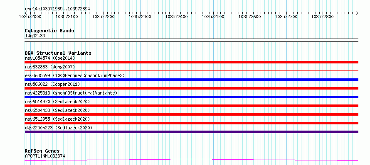Image resolution: width=370 pixels, height=165 pixels.
Task: Click the cytogenetic band 14q32.33 bar
Action: (192, 40)
